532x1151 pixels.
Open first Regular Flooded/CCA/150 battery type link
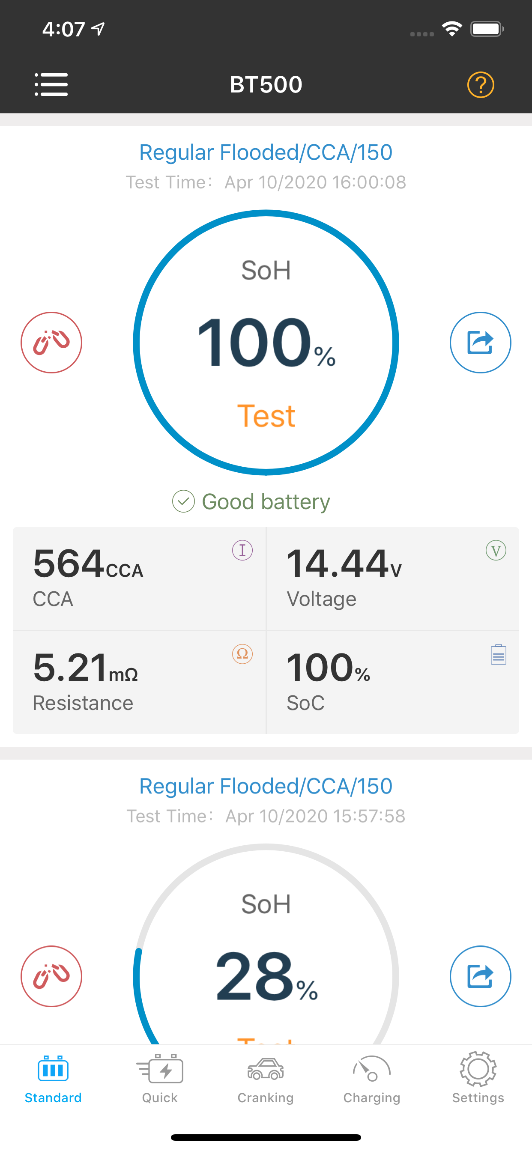(x=266, y=152)
